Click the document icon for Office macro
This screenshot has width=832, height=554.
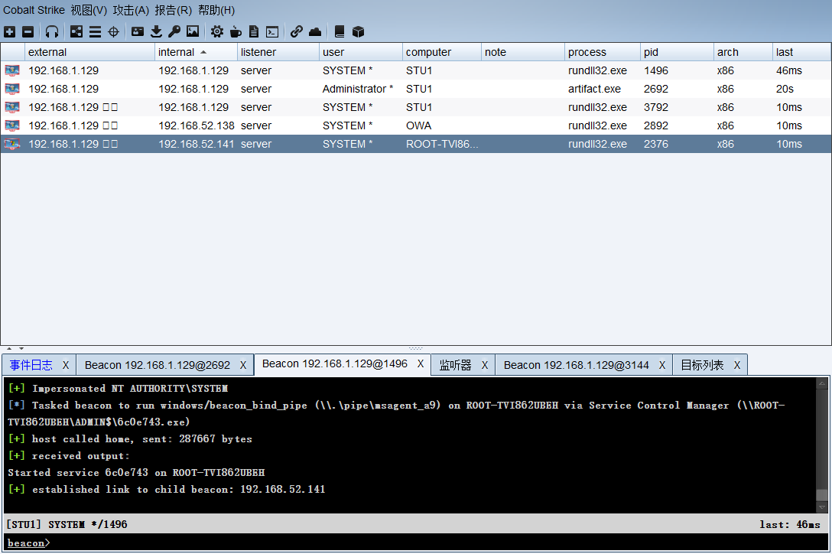254,32
